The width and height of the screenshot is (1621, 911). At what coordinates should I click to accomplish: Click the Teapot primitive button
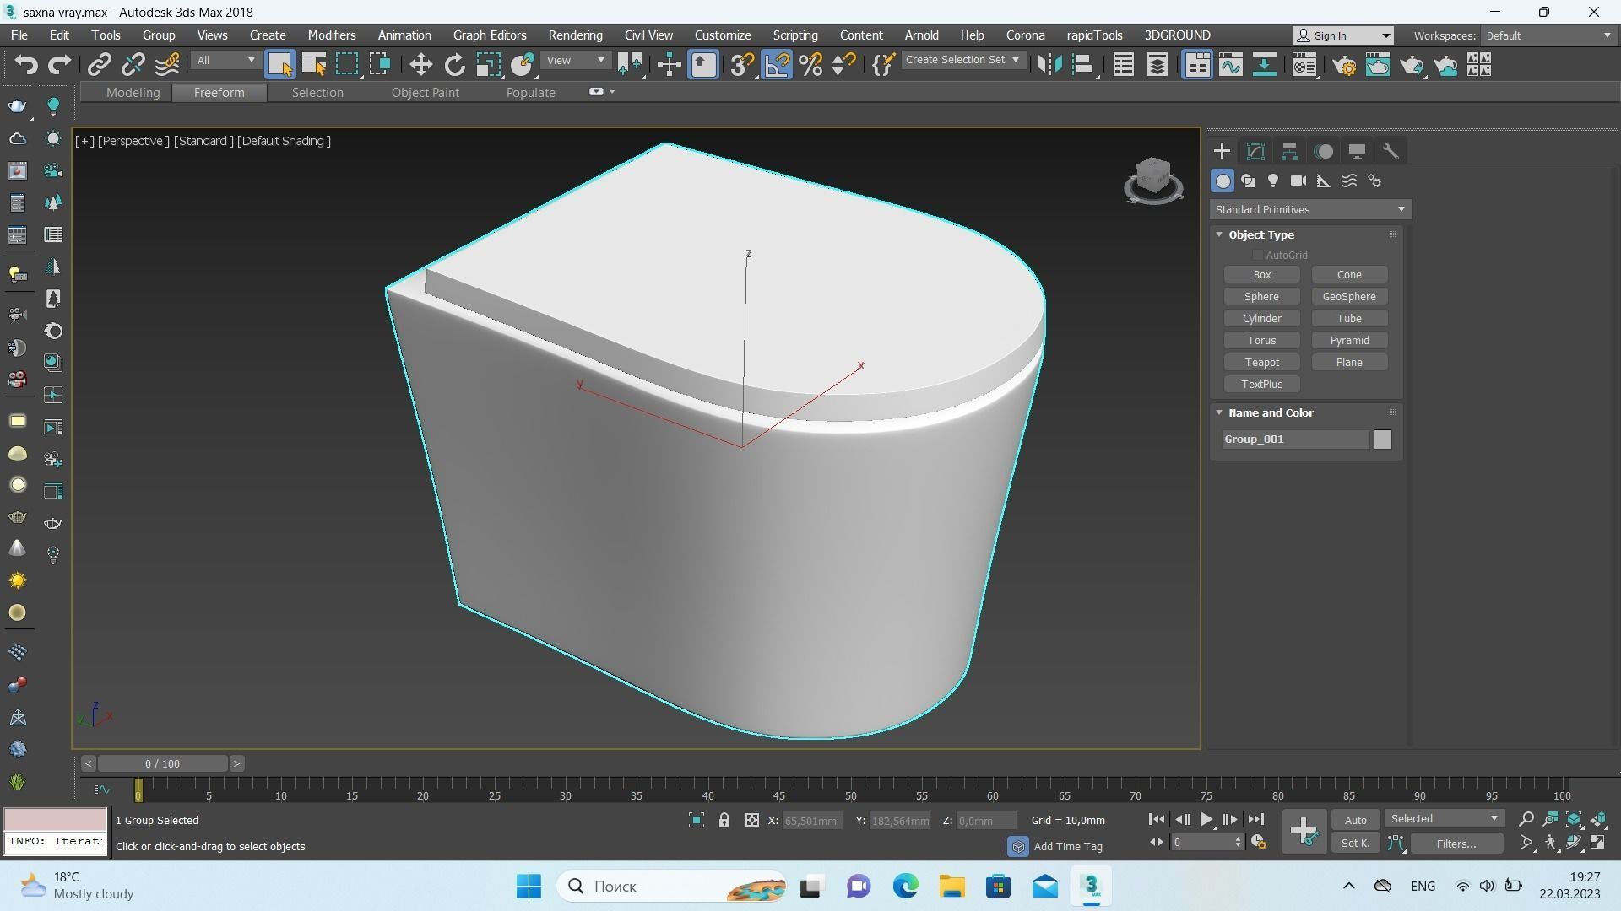tap(1261, 363)
